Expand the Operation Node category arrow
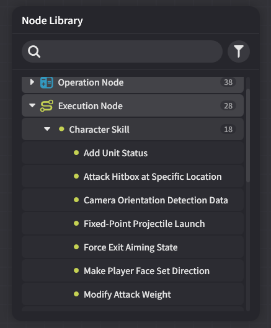271x328 pixels. click(32, 82)
